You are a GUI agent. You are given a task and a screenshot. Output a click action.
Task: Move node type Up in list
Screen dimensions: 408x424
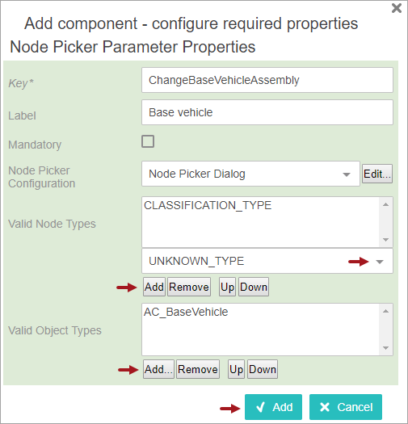[x=227, y=287]
